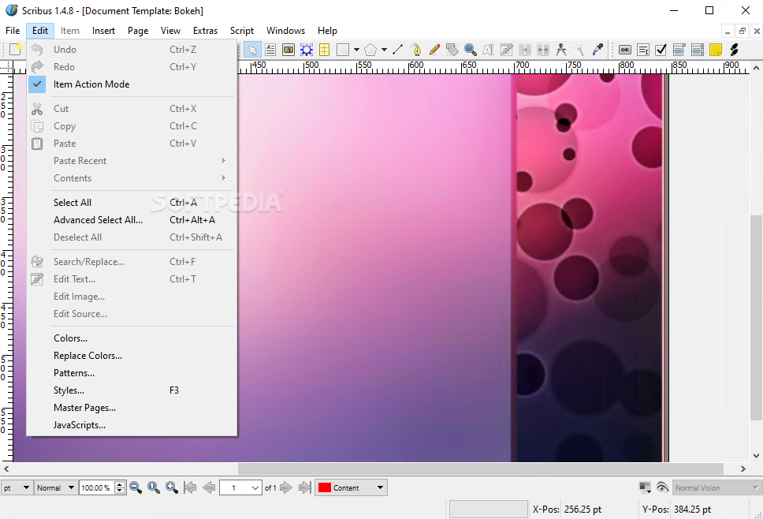Viewport: 763px width, 519px height.
Task: Open the Normal Vision dropdown
Action: point(716,487)
